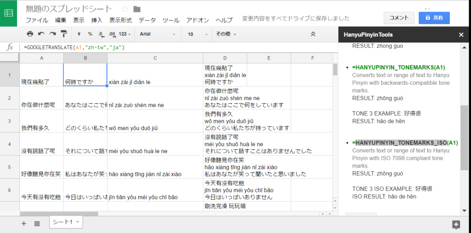Select column E header
The image size is (471, 233).
point(269,58)
